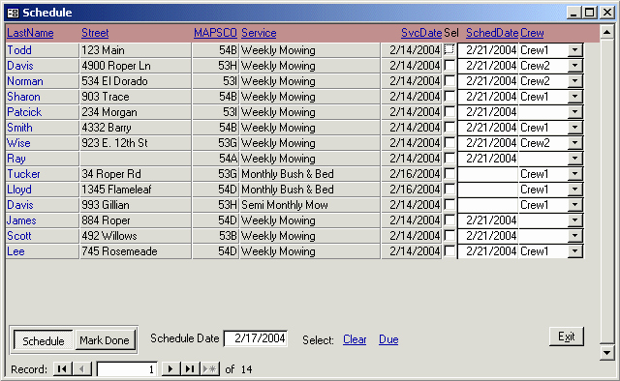Image resolution: width=620 pixels, height=381 pixels.
Task: Go to next record navigation button
Action: click(x=170, y=368)
